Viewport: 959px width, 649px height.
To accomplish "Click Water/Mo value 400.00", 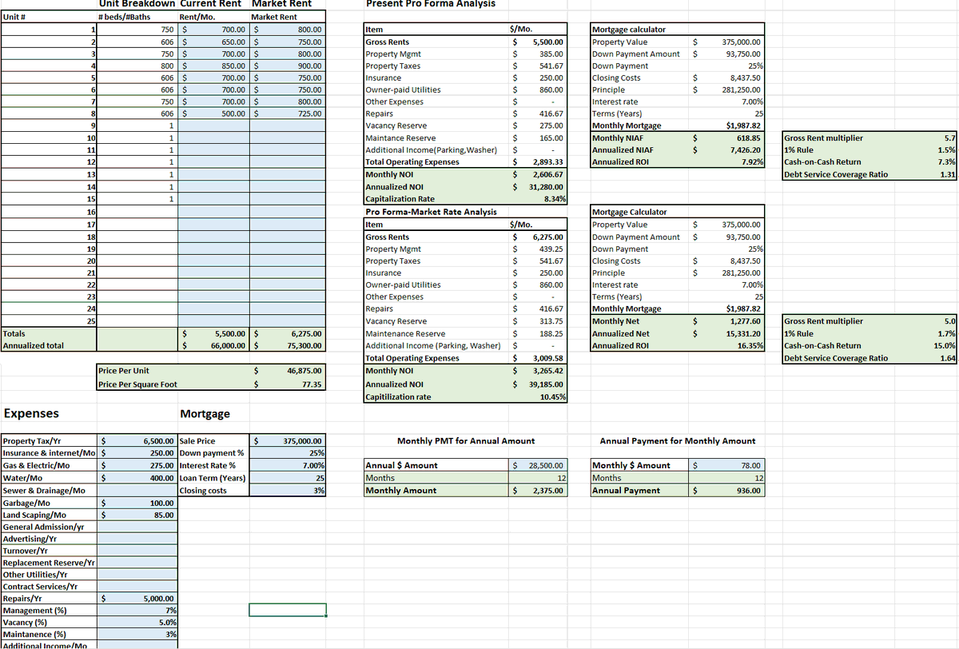I will pos(137,477).
